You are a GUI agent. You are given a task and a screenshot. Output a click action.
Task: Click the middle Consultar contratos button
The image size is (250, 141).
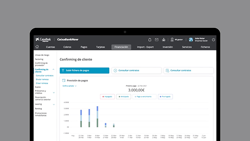(x=136, y=70)
